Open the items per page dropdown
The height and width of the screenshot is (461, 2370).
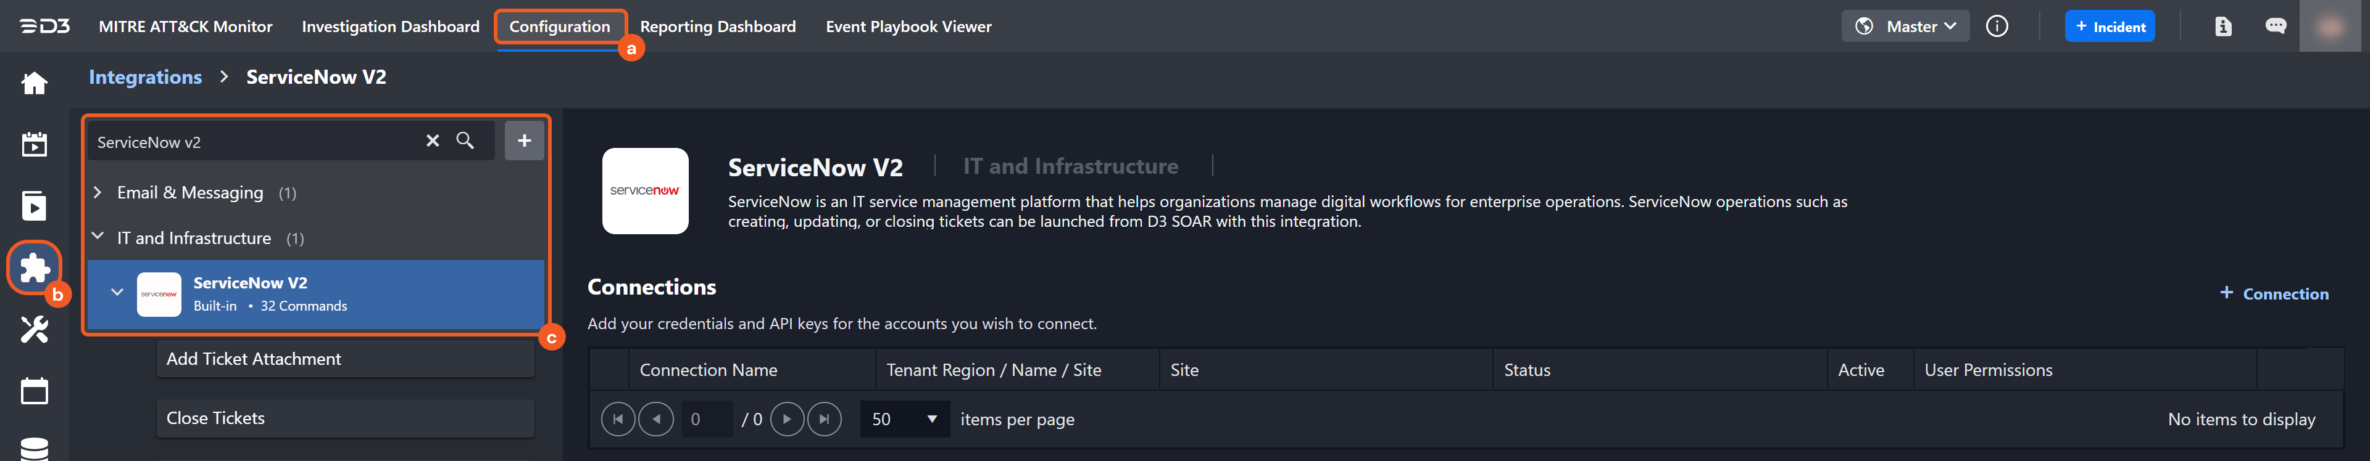[904, 420]
